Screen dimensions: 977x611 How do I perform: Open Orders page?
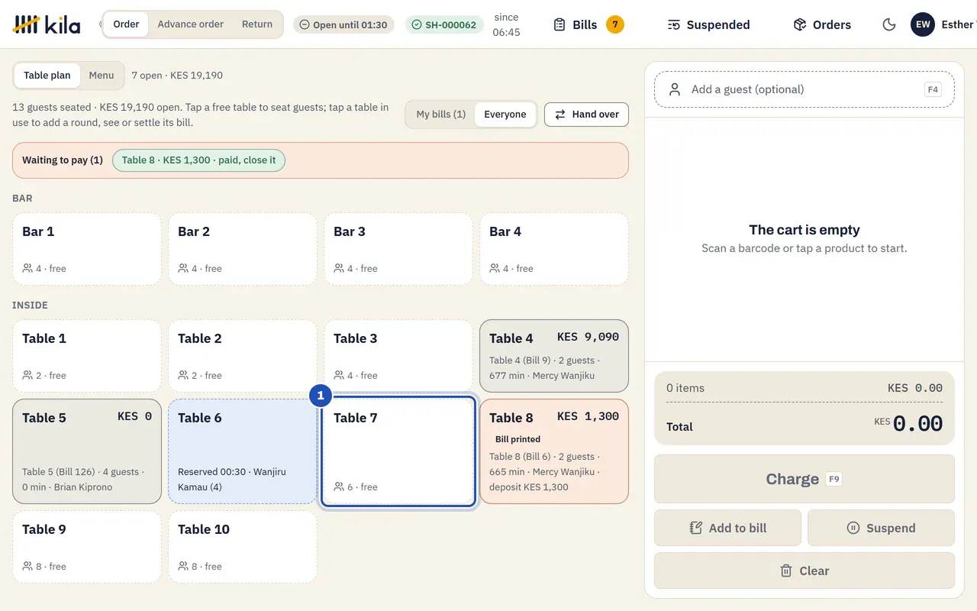coord(822,24)
